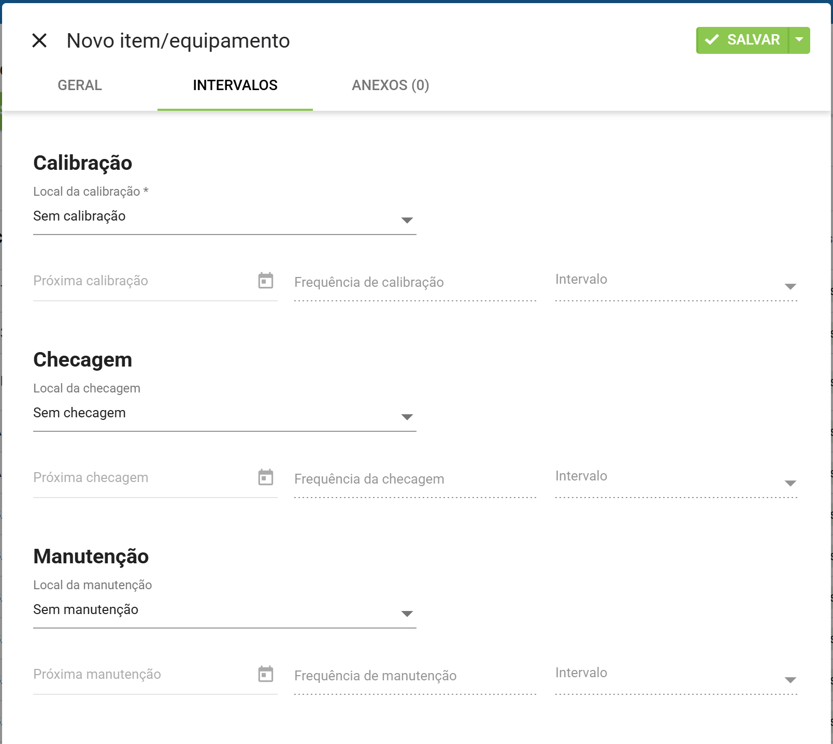Click the SALVAR button

click(x=742, y=40)
